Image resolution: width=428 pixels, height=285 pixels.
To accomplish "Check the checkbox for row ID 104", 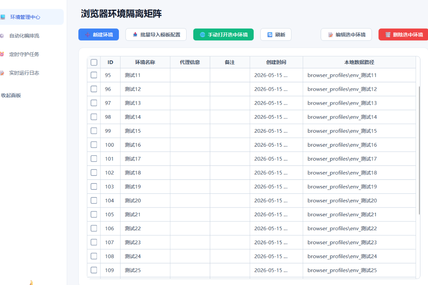I will 94,201.
